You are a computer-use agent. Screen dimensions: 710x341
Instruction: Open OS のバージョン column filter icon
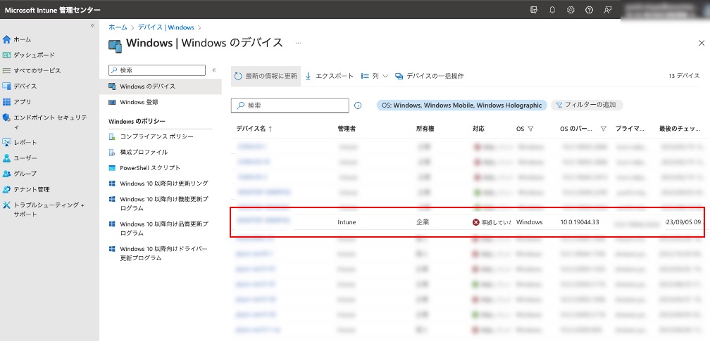603,129
